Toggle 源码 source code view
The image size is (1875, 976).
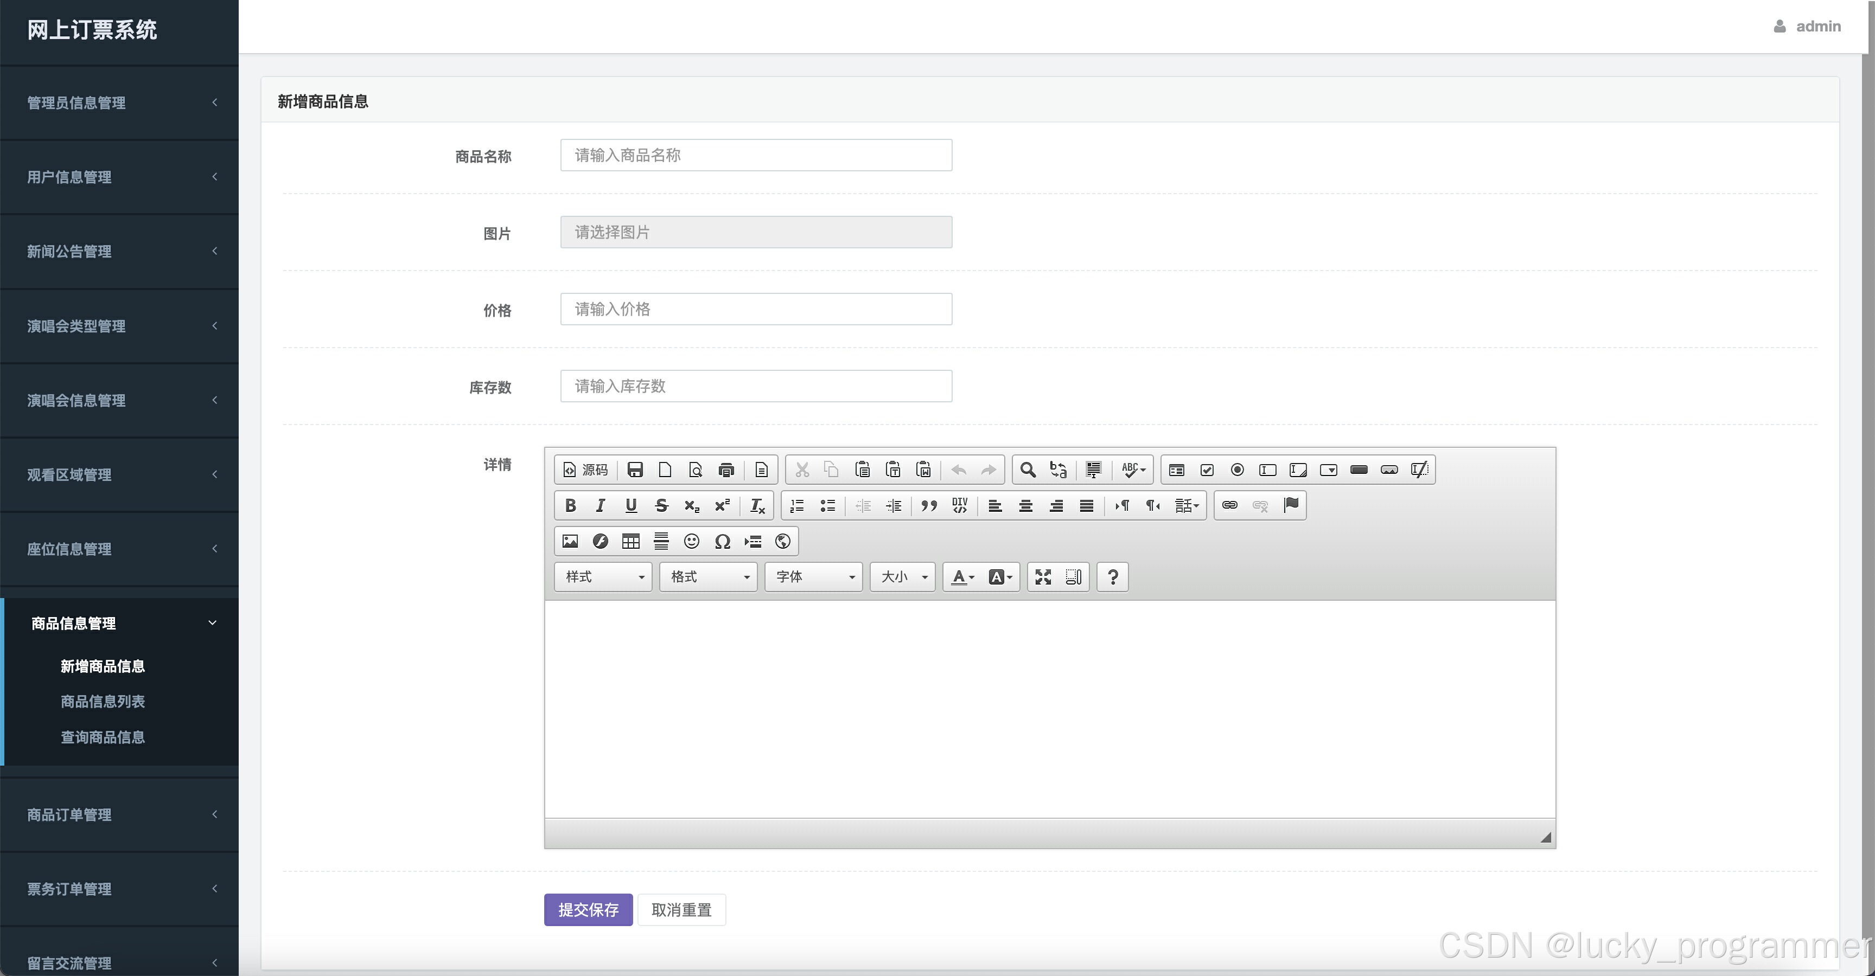click(586, 470)
